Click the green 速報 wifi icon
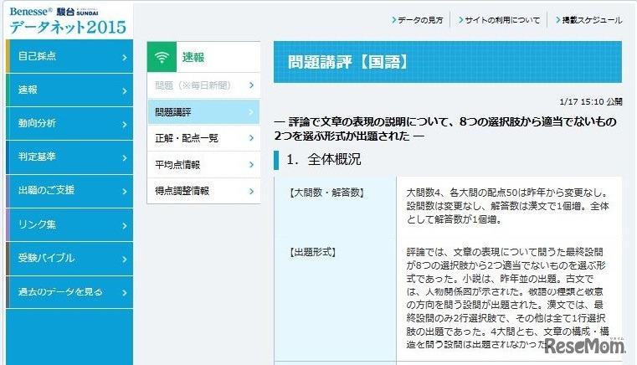637x365 pixels. (x=162, y=57)
